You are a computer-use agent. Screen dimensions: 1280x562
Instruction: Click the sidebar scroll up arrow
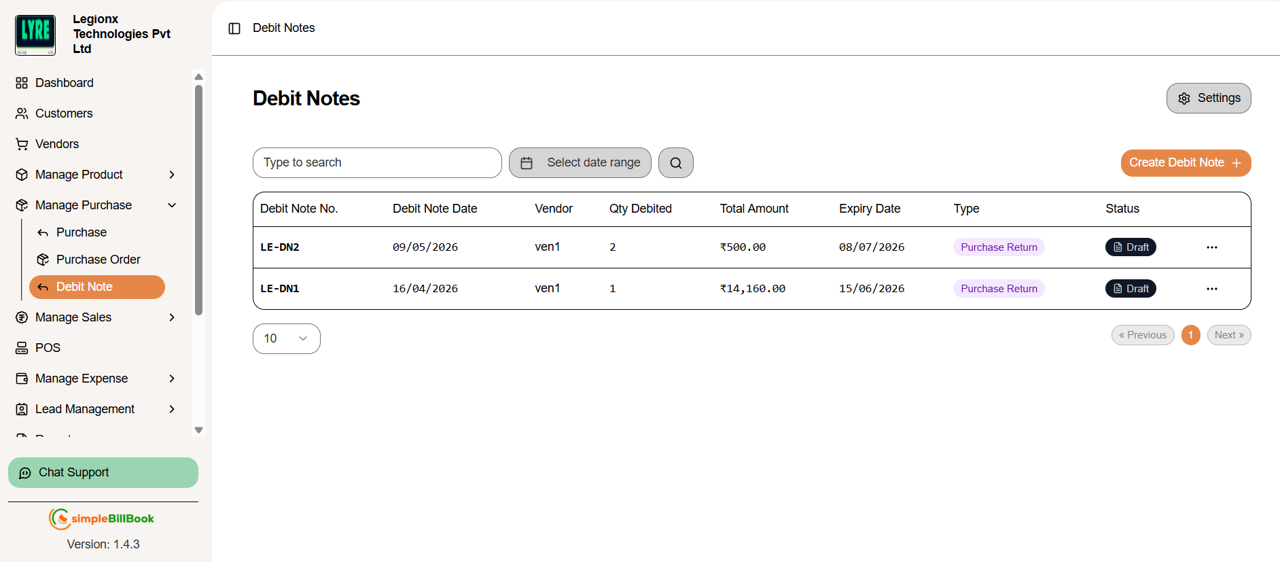198,77
